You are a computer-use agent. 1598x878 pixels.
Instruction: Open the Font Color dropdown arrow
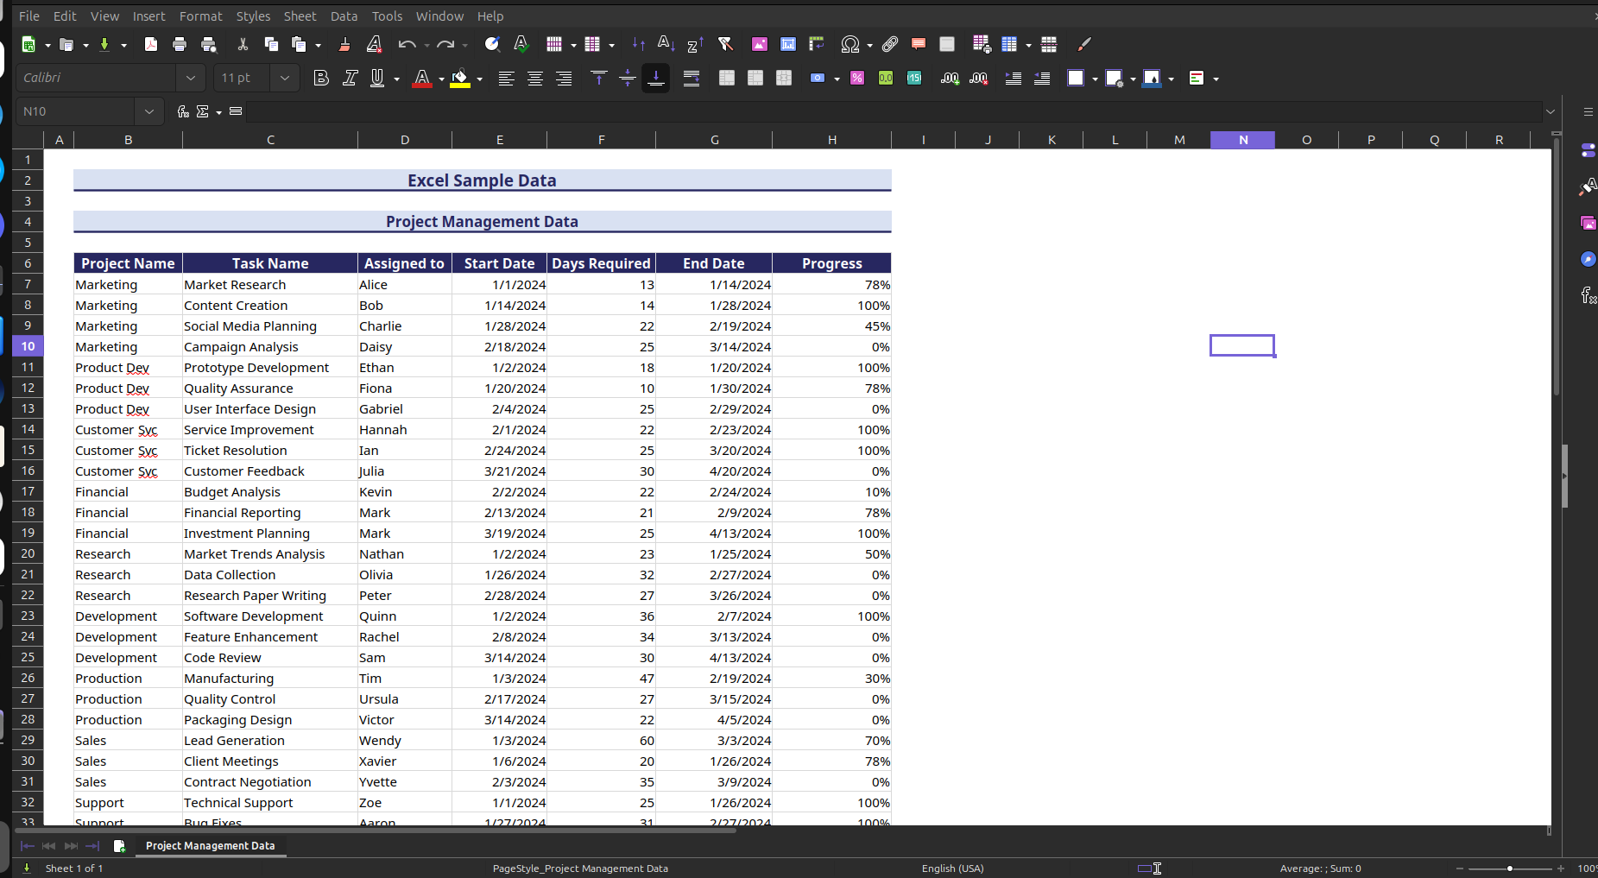pos(441,79)
